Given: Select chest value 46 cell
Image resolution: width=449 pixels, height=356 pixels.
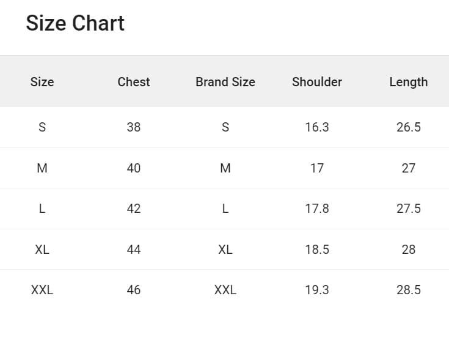Looking at the screenshot, I should (x=134, y=290).
